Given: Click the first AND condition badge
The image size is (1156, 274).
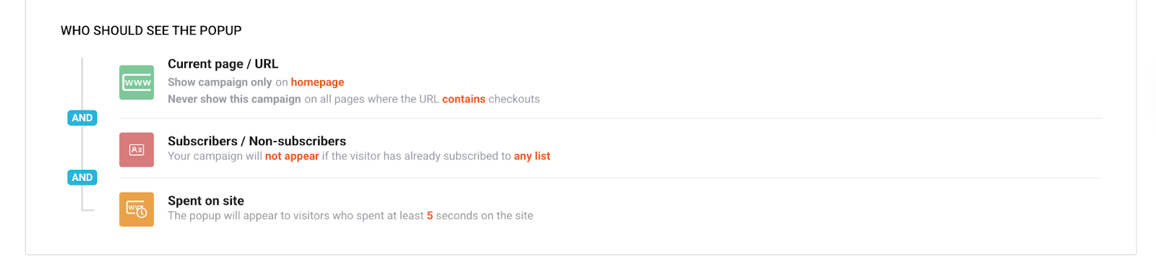Looking at the screenshot, I should [82, 118].
